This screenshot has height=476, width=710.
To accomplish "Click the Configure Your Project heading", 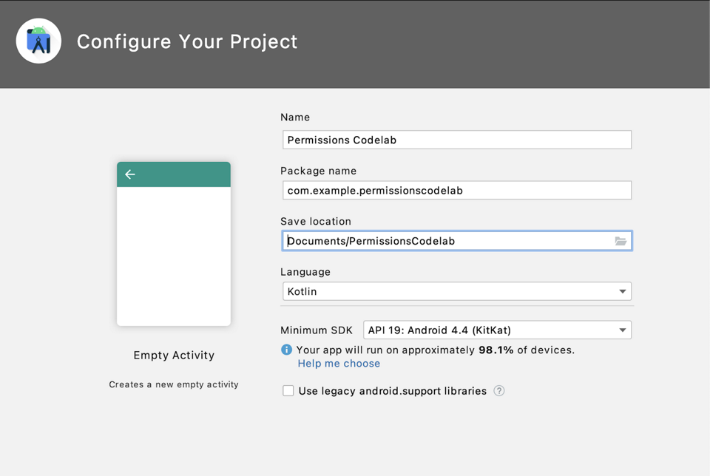I will [187, 41].
